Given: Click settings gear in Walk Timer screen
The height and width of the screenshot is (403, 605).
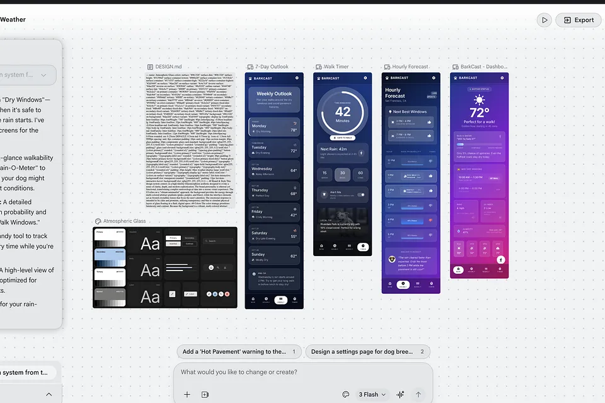Looking at the screenshot, I should (x=365, y=78).
